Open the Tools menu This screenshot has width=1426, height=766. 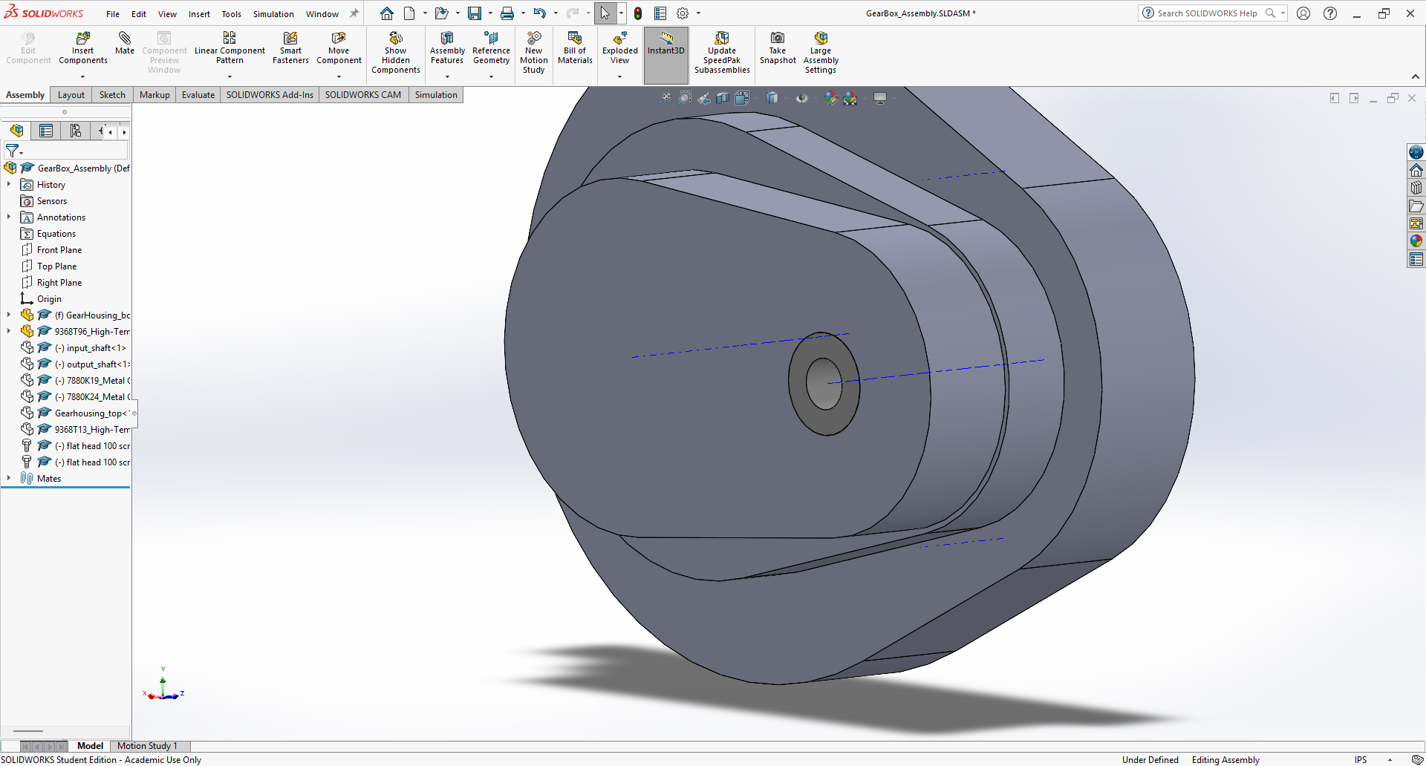(232, 14)
